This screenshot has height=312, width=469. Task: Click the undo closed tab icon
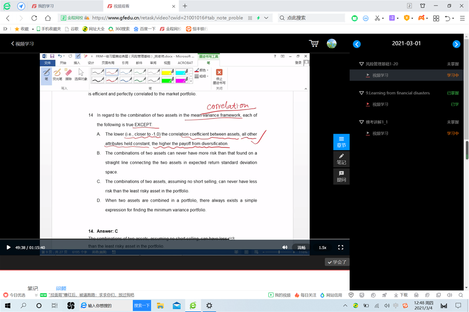447,18
